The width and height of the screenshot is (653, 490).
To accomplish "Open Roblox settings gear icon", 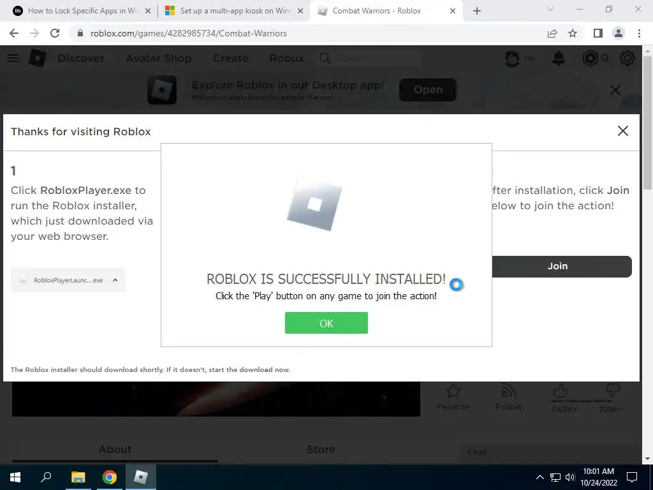I will tap(627, 58).
